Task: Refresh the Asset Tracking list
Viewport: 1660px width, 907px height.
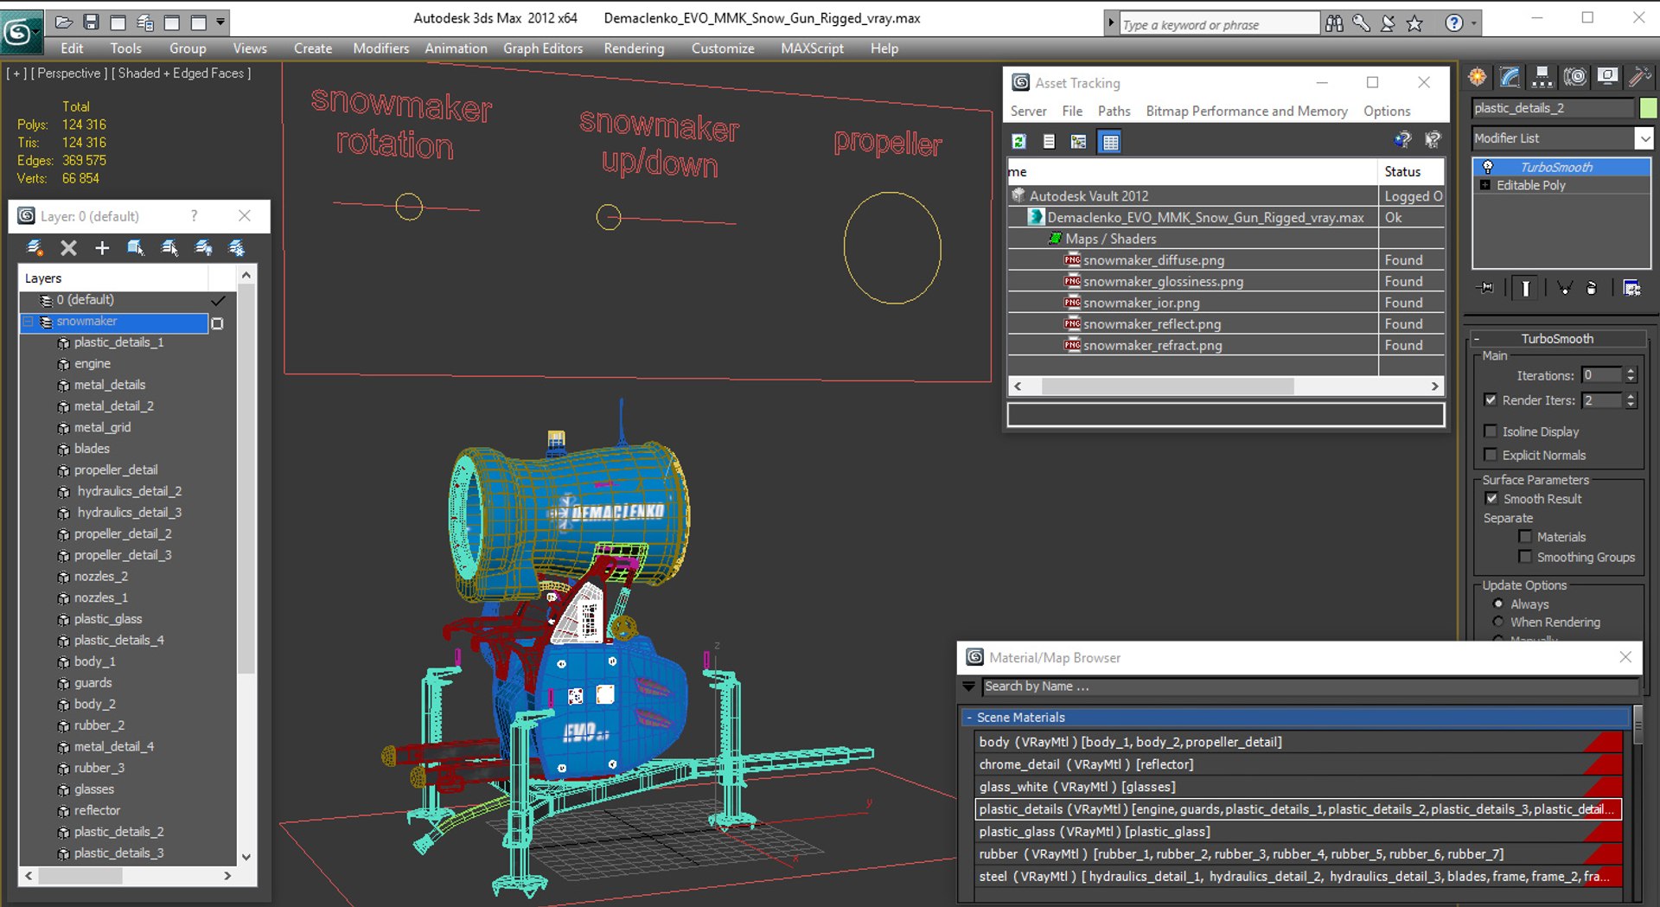Action: click(x=1019, y=141)
